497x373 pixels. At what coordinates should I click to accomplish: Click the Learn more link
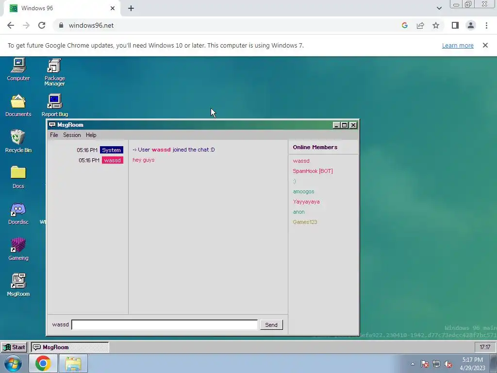[x=458, y=45]
